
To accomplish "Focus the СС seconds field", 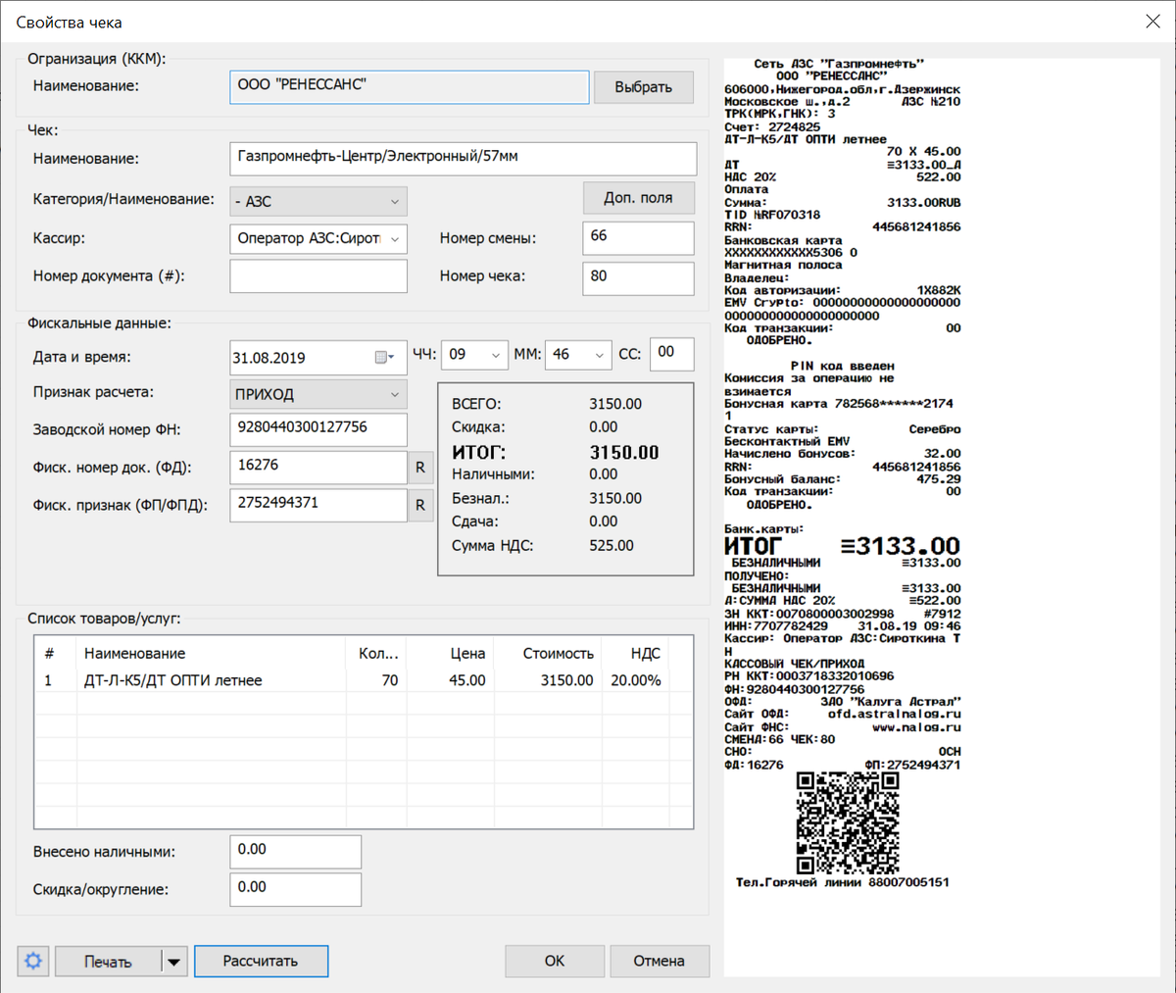I will pos(671,354).
